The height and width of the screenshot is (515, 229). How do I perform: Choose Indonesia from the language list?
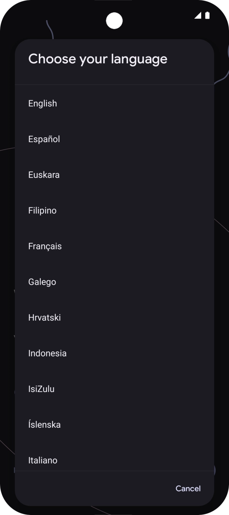[x=47, y=353]
